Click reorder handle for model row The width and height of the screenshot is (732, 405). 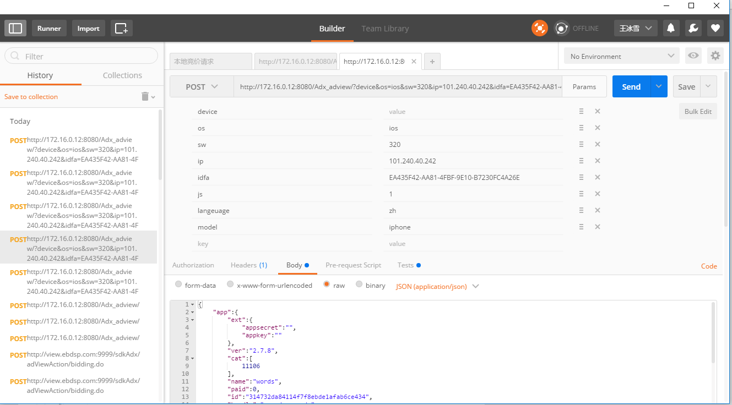581,227
